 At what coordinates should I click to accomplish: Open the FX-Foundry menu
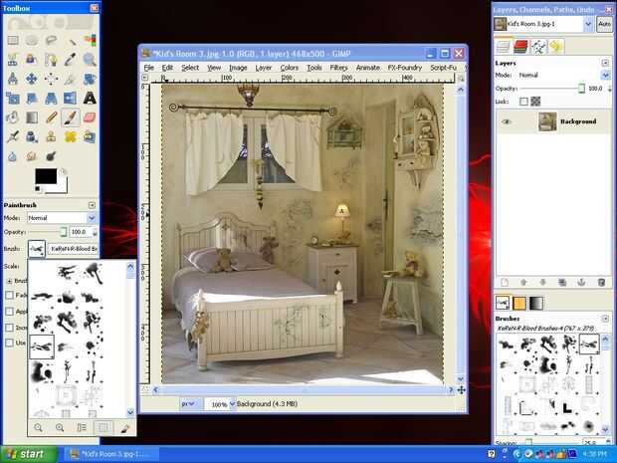404,68
